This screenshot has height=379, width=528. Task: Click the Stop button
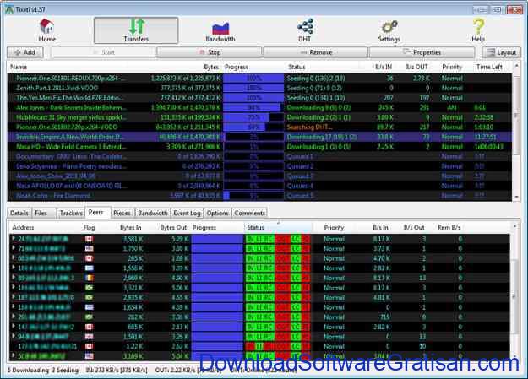pyautogui.click(x=210, y=52)
